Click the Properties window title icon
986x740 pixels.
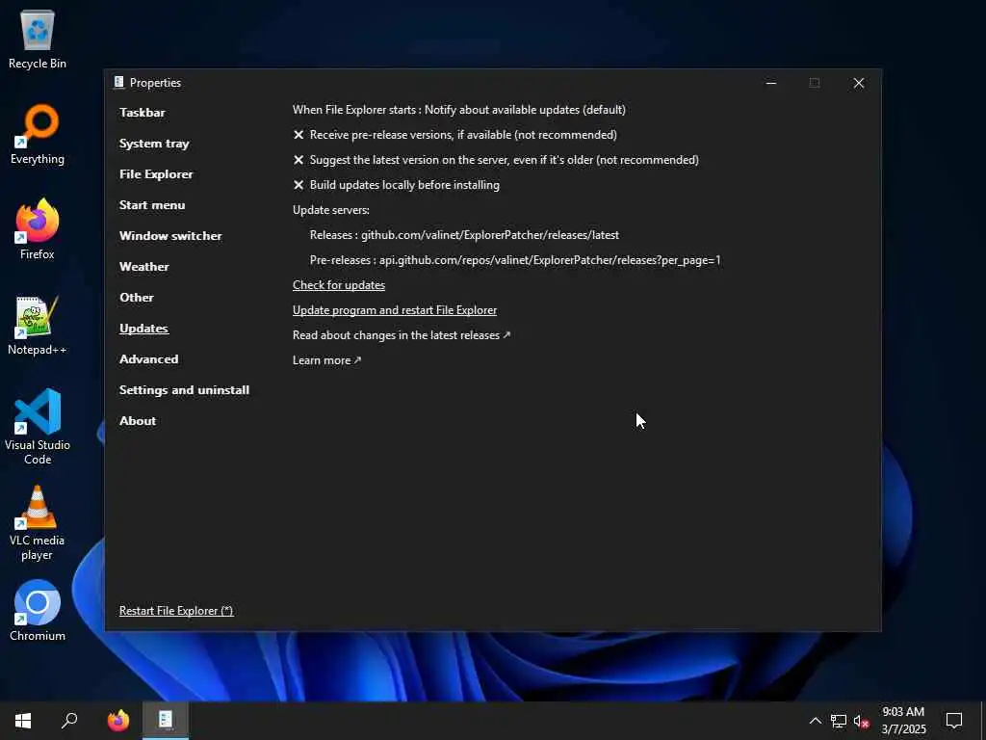tap(118, 83)
